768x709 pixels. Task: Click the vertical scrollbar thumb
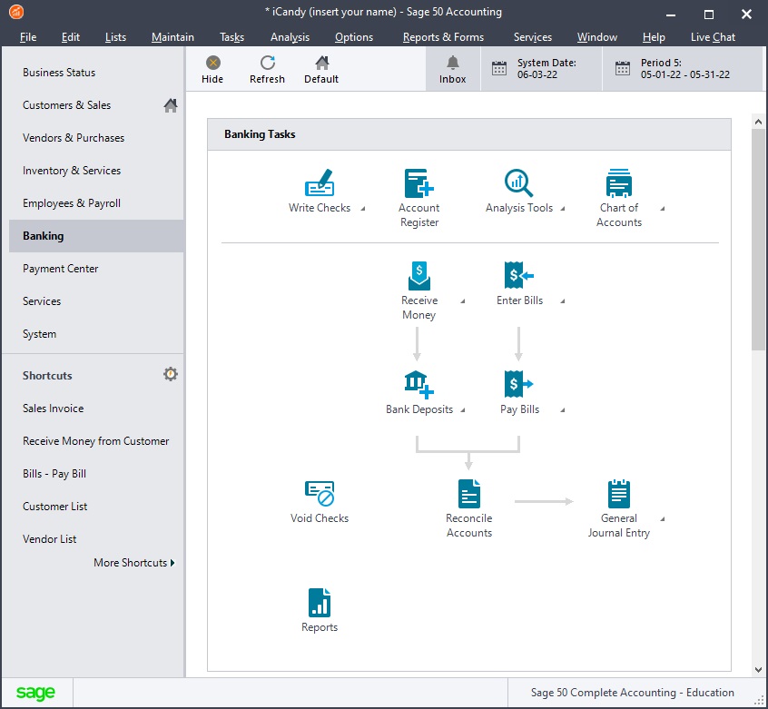click(758, 240)
